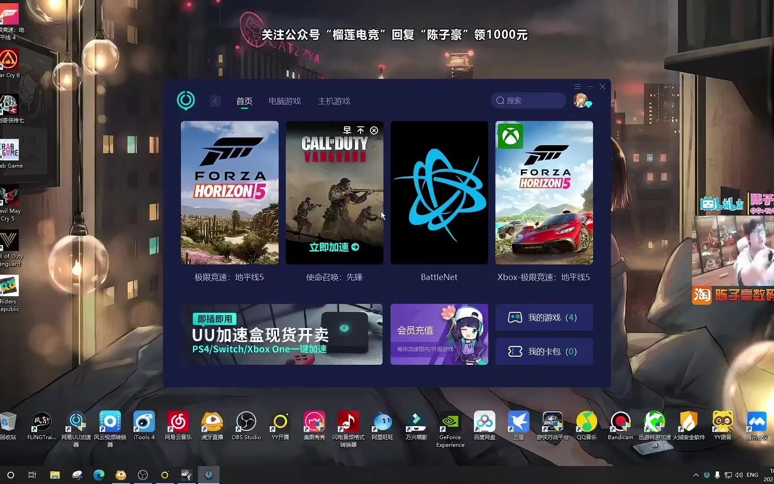The height and width of the screenshot is (484, 774).
Task: Click the 使命召唤：先锋 title text
Action: [x=334, y=277]
